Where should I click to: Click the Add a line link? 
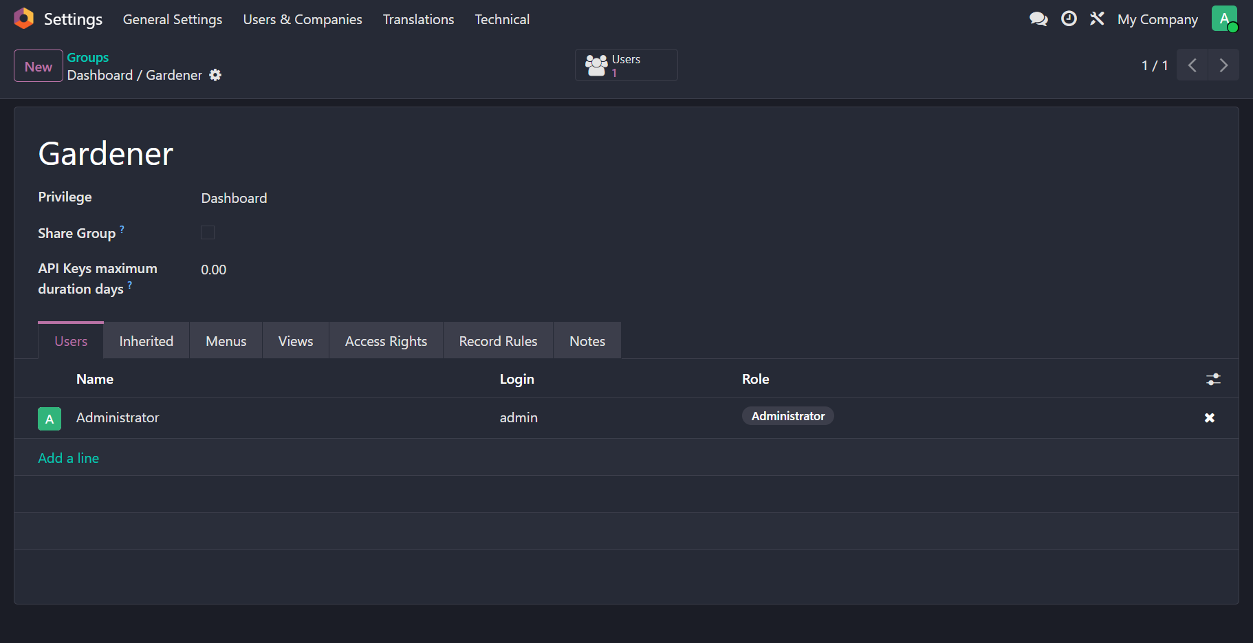[x=69, y=458]
